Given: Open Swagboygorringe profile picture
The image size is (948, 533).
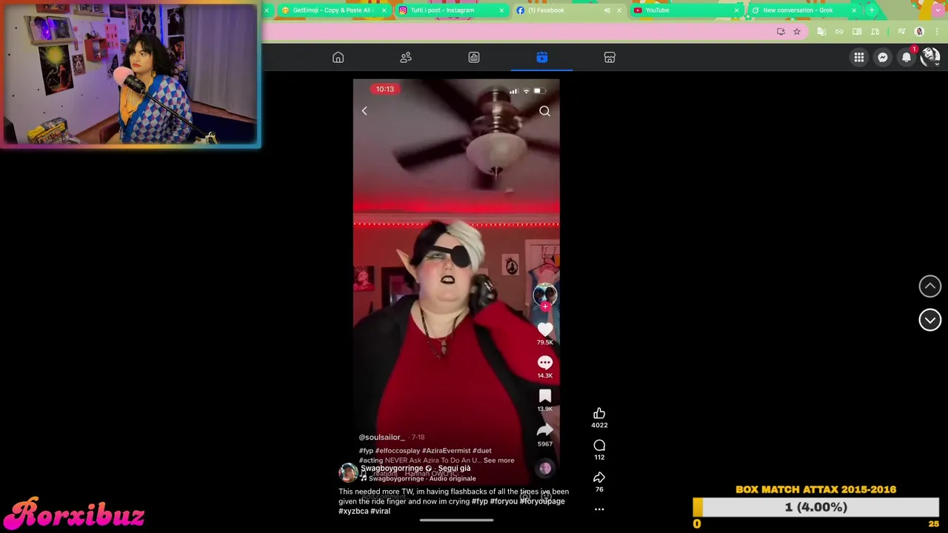Looking at the screenshot, I should click(x=348, y=473).
